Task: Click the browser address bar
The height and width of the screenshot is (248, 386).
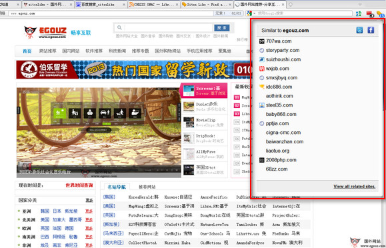Action: [x=111, y=13]
